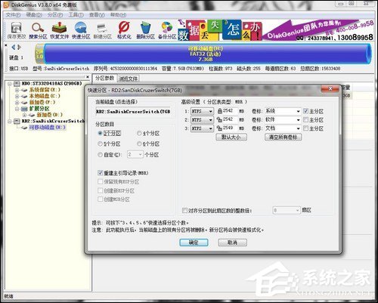Image resolution: width=378 pixels, height=303 pixels.
Task: Toggle lock icon for partition 2 size
Action: pos(219,119)
